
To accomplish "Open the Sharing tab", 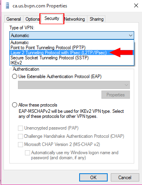I will point(96,19).
